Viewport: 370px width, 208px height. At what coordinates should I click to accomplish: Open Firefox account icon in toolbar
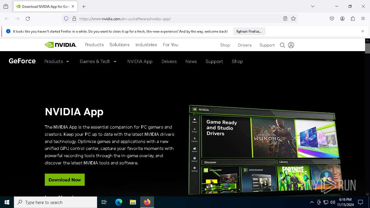click(x=342, y=19)
